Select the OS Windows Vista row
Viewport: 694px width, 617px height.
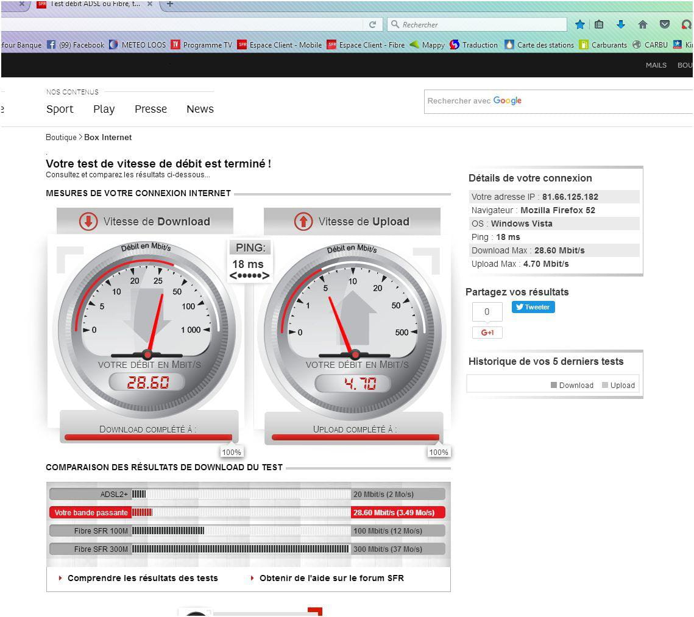pyautogui.click(x=554, y=224)
